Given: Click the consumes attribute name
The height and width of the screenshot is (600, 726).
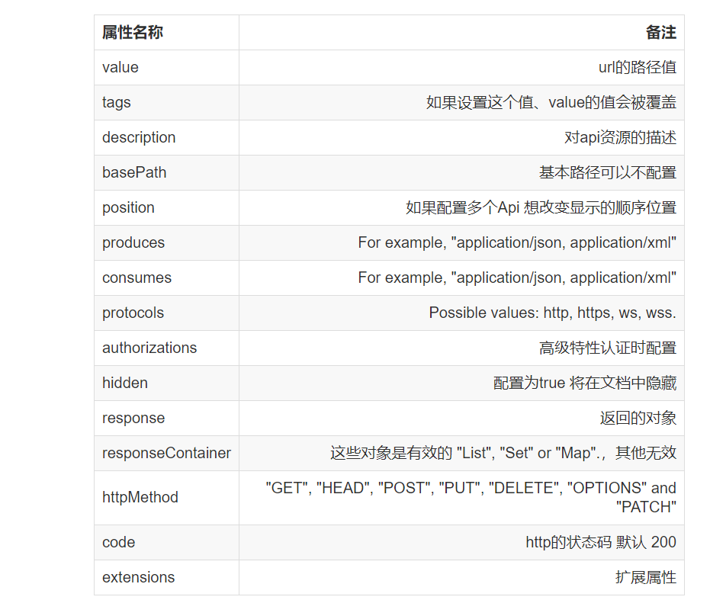Looking at the screenshot, I should 137,278.
